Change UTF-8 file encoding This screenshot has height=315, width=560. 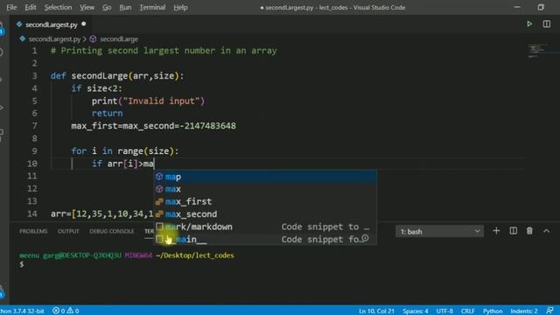[444, 311]
